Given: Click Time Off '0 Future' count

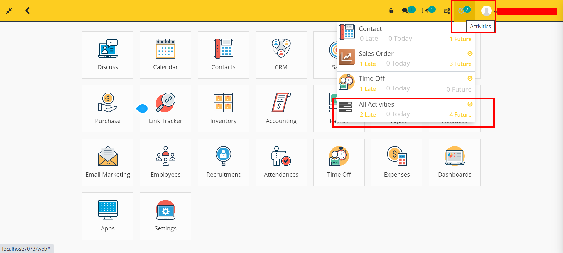Looking at the screenshot, I should [459, 89].
